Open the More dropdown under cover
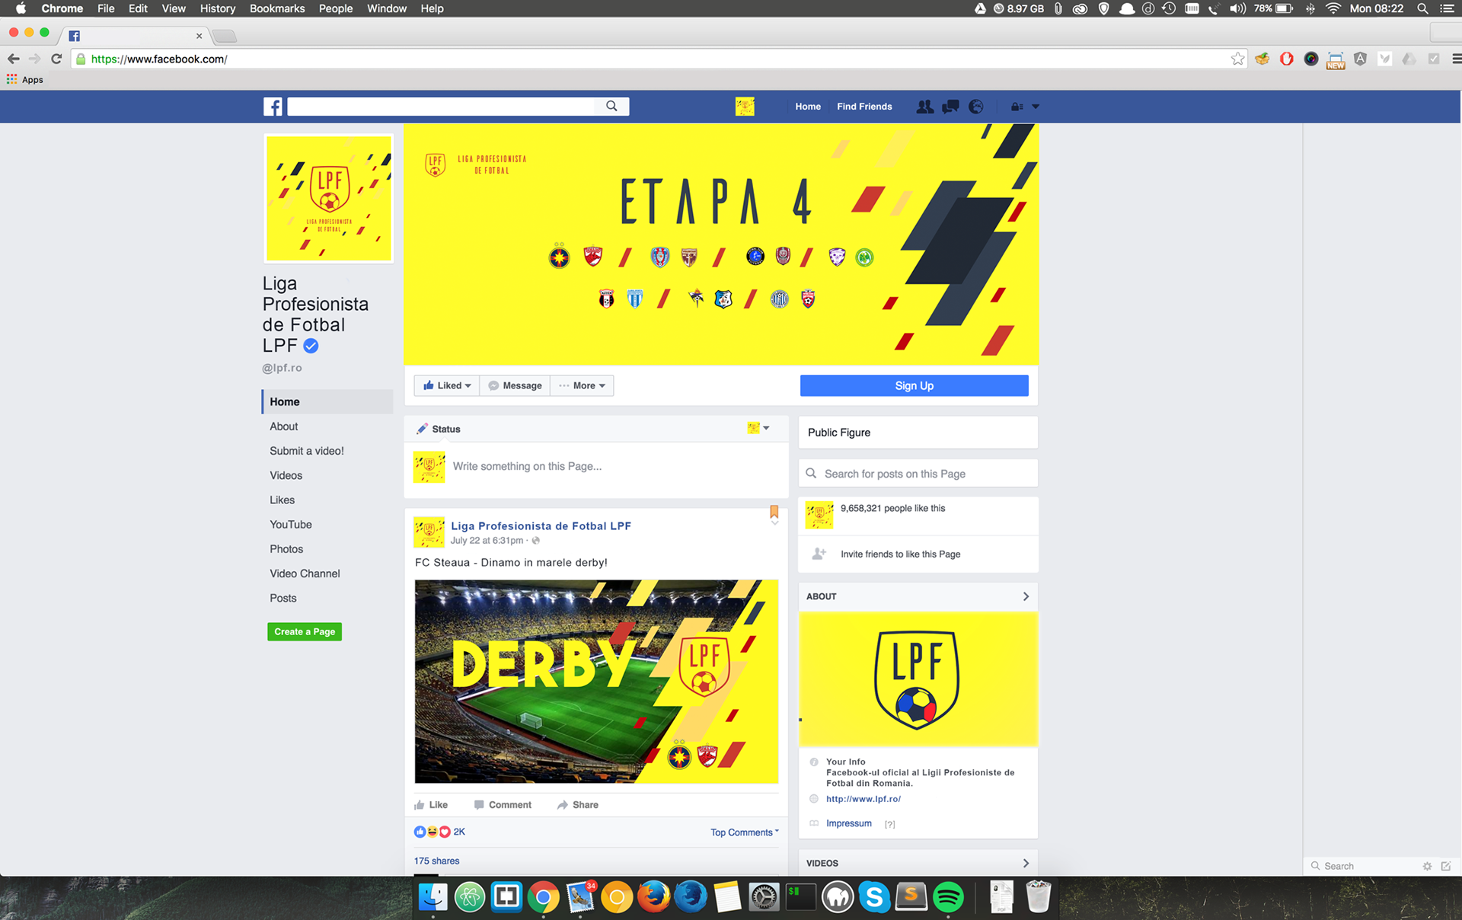 tap(583, 385)
